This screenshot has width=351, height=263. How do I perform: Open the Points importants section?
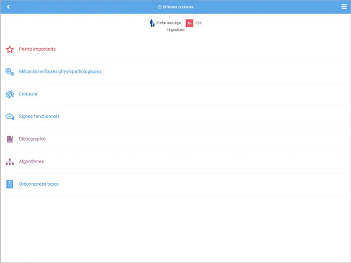click(x=175, y=49)
